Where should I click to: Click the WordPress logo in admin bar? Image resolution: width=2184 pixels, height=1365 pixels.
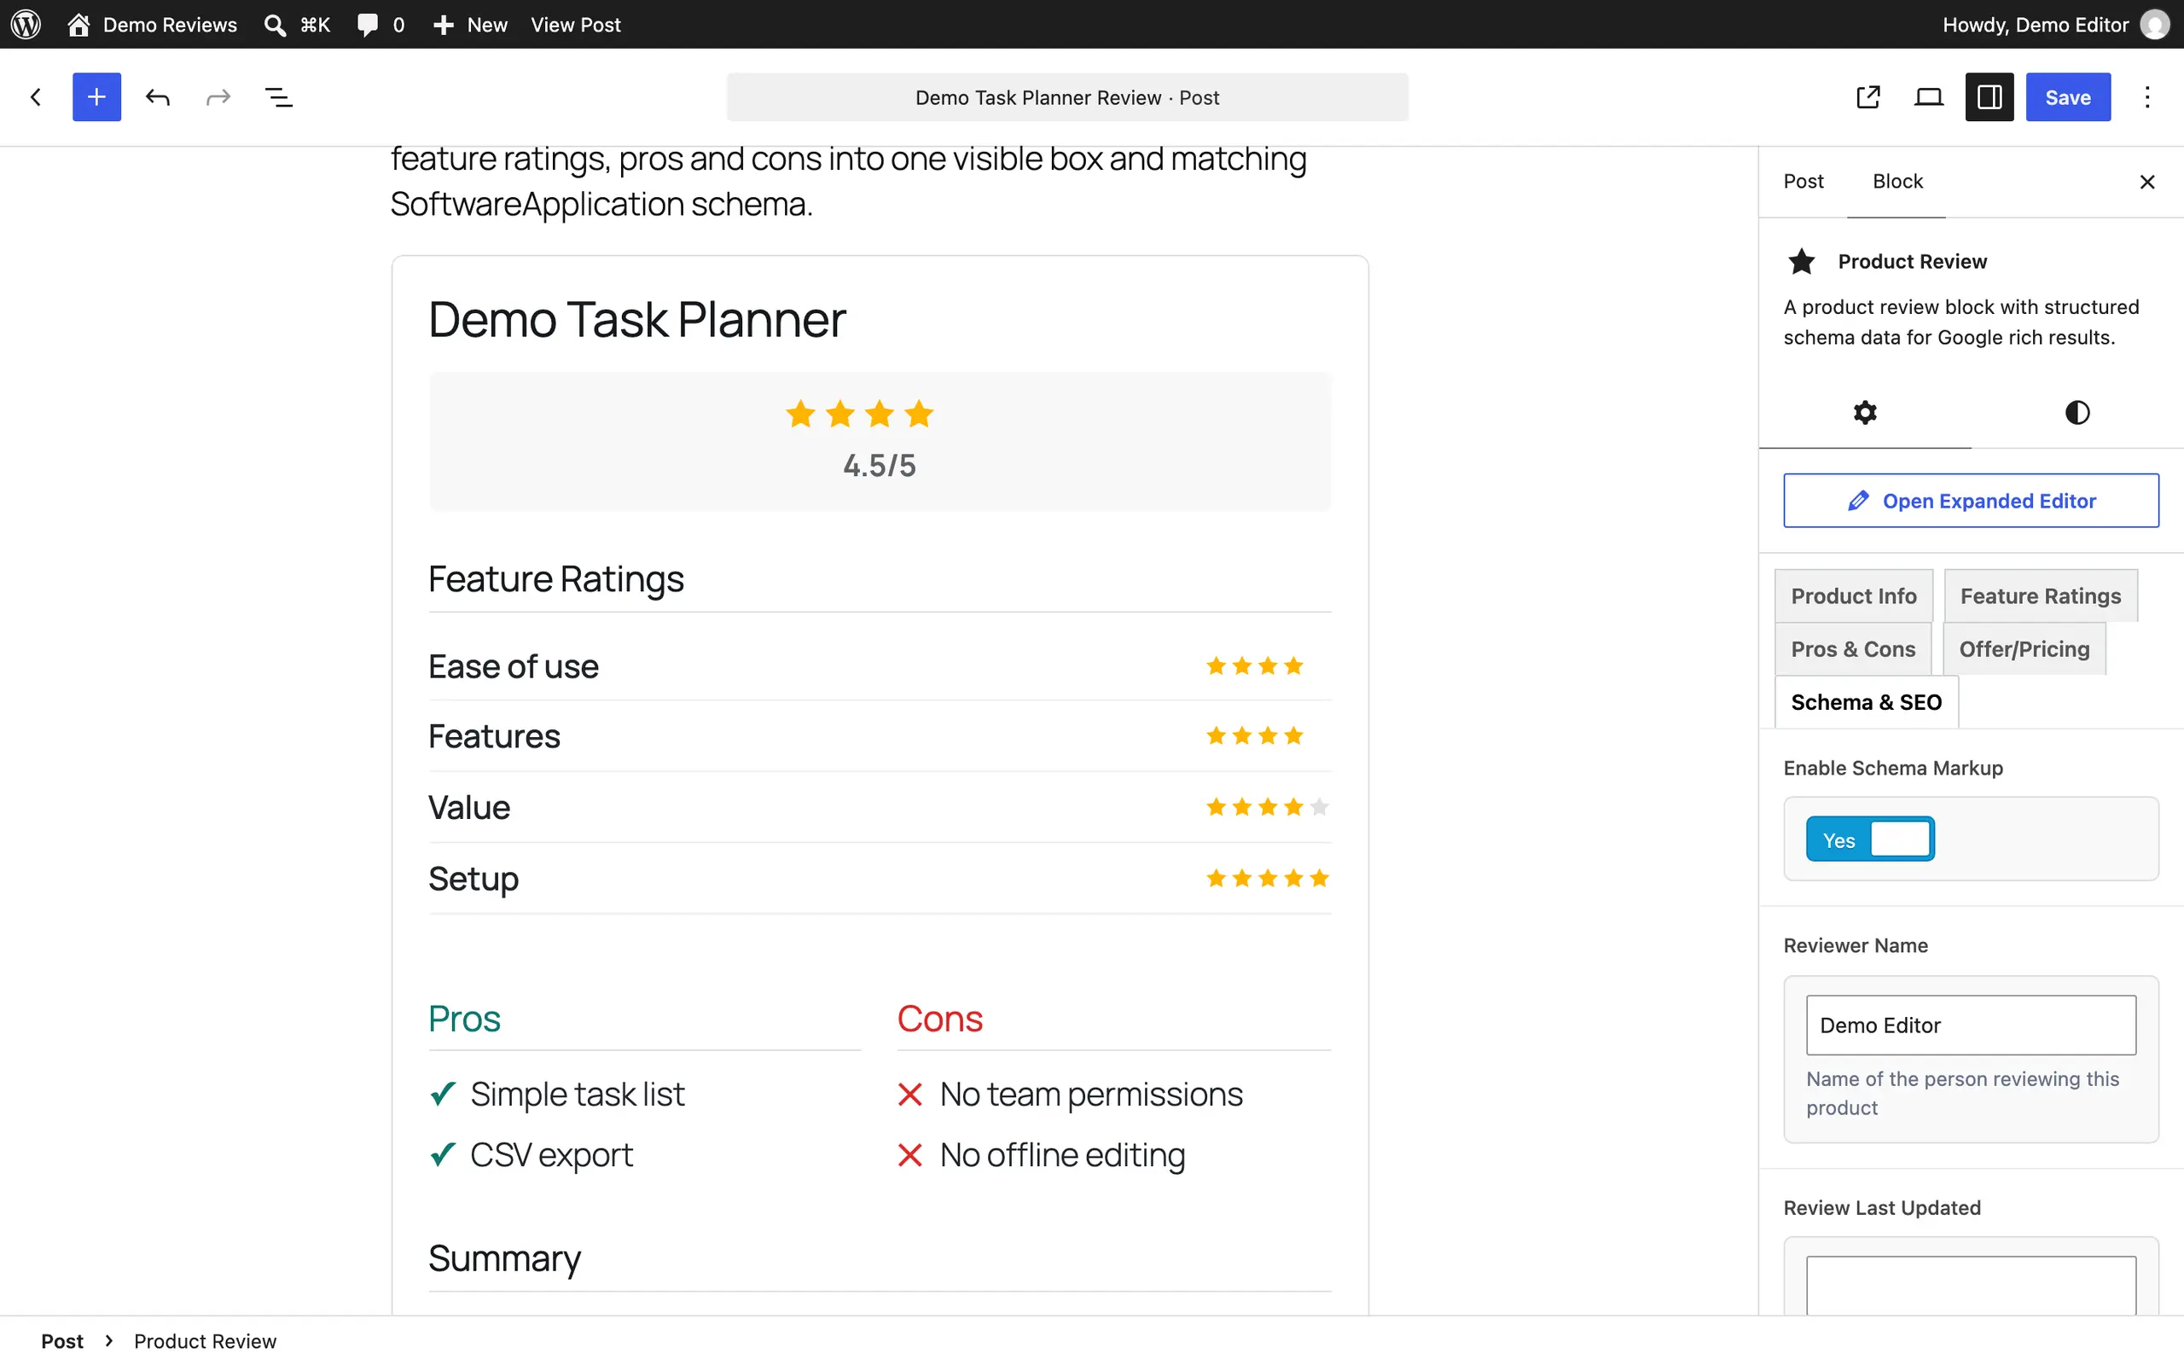point(26,25)
